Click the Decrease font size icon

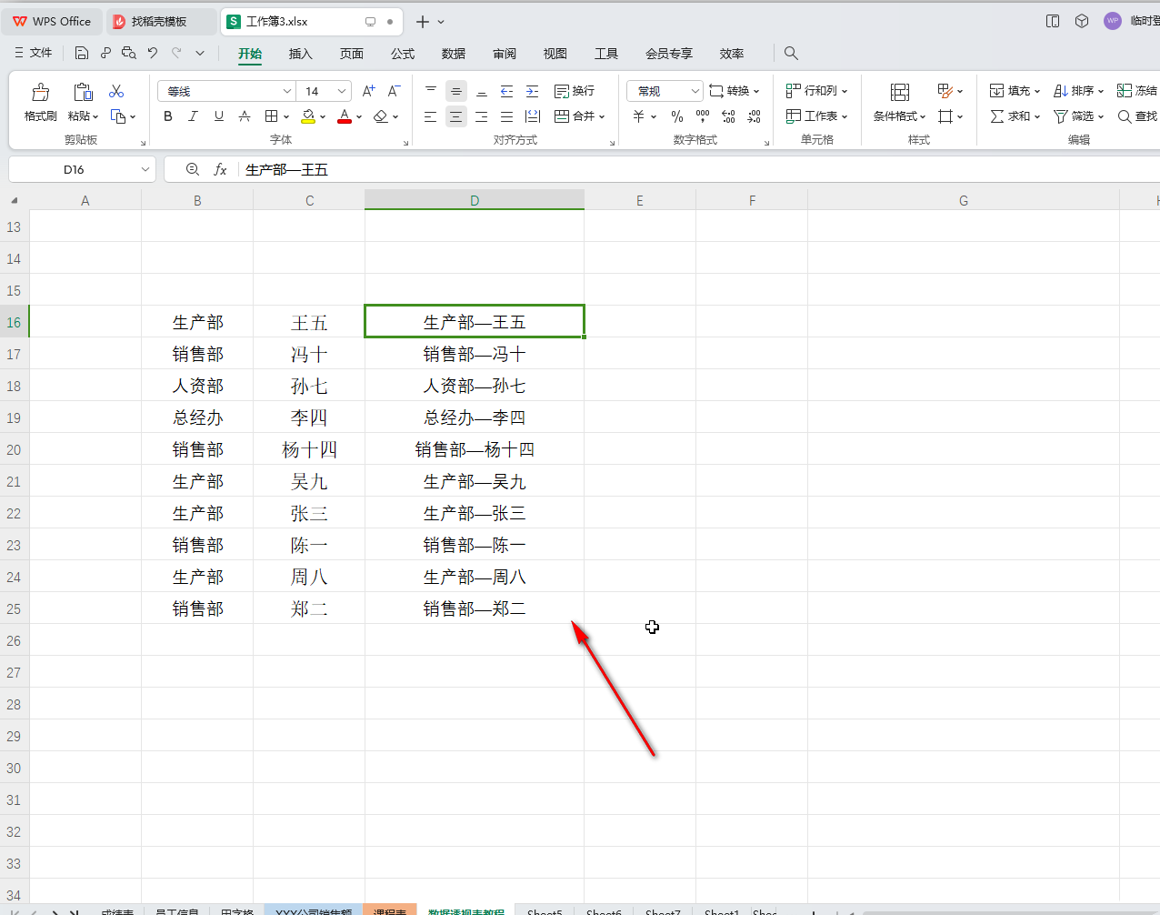click(394, 91)
